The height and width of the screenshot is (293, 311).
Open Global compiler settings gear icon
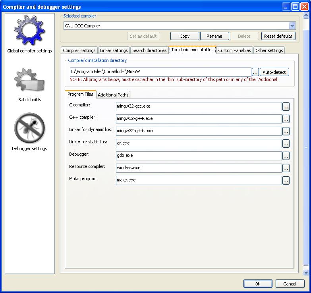(29, 31)
